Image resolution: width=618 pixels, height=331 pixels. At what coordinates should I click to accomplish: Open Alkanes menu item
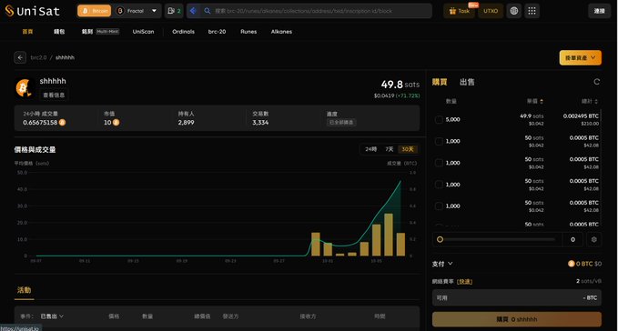(281, 32)
